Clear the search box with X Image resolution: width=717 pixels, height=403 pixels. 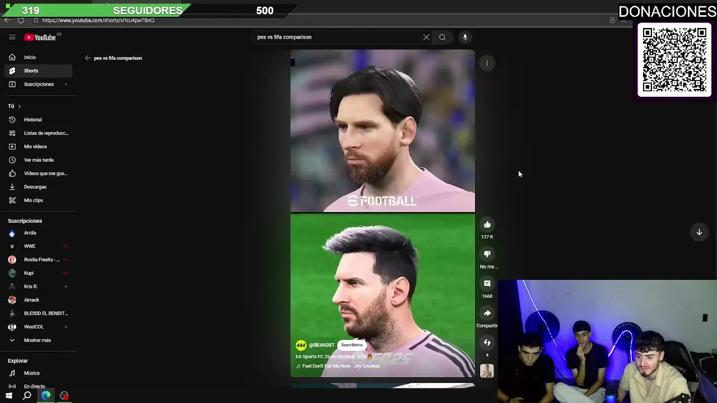tap(426, 38)
